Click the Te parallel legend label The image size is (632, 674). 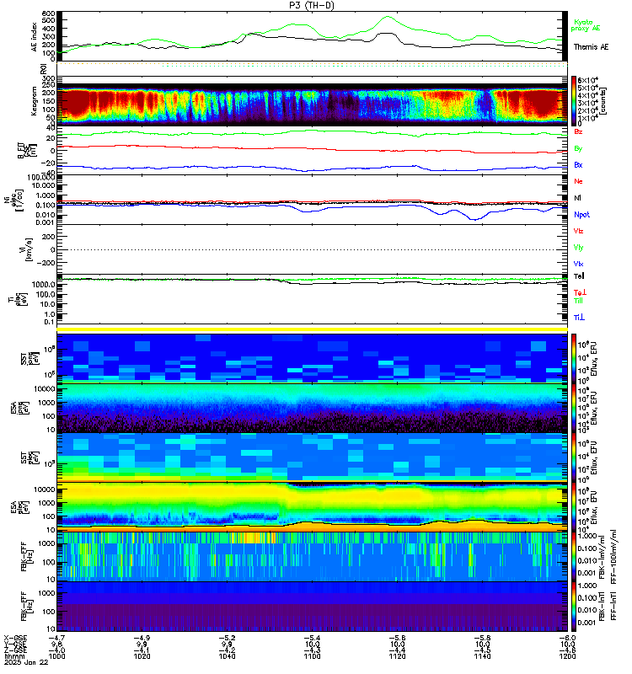coord(579,276)
